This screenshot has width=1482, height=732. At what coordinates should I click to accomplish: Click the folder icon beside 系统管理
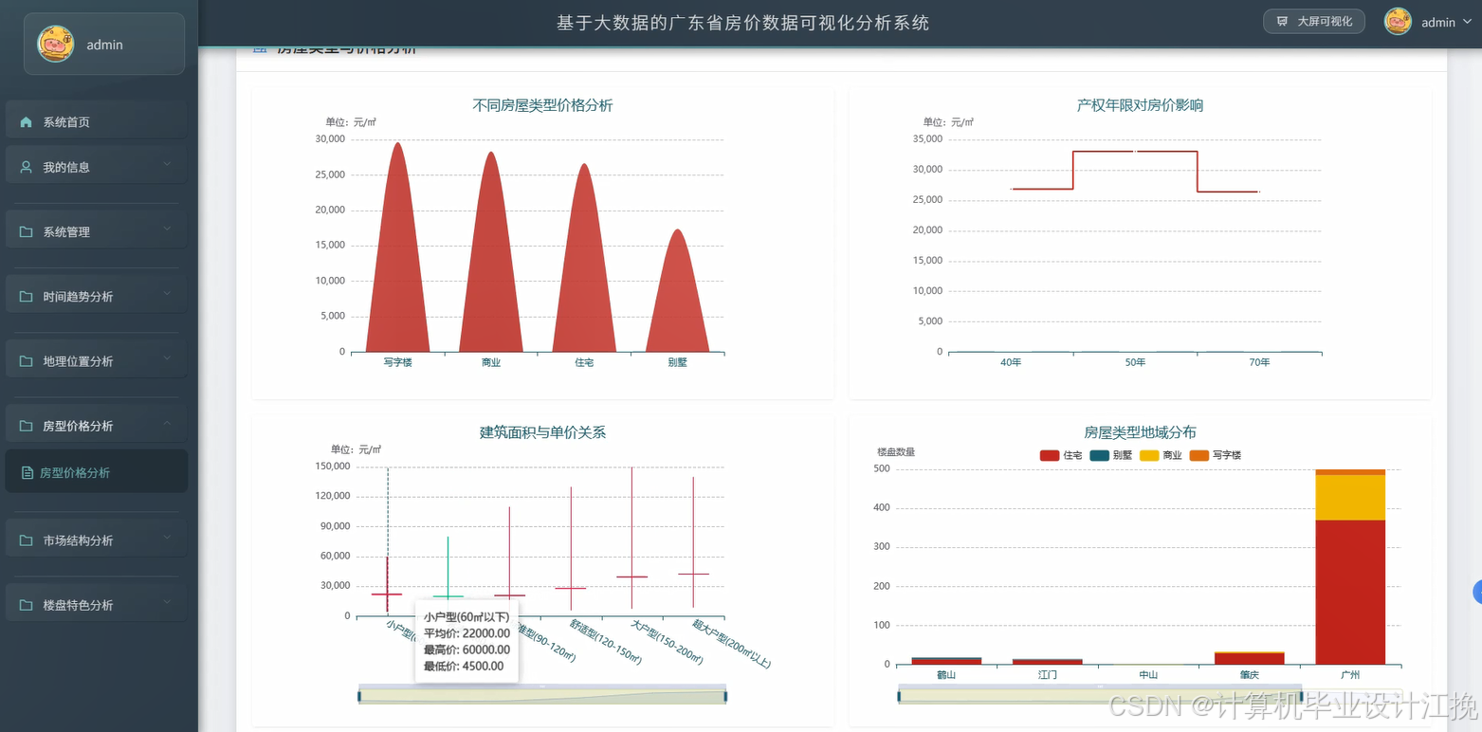click(27, 231)
